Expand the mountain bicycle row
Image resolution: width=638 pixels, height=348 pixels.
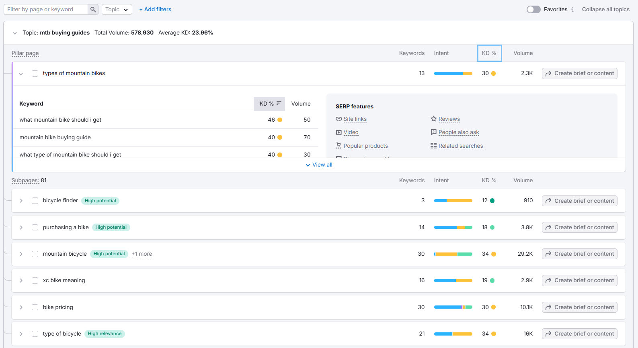(x=21, y=254)
